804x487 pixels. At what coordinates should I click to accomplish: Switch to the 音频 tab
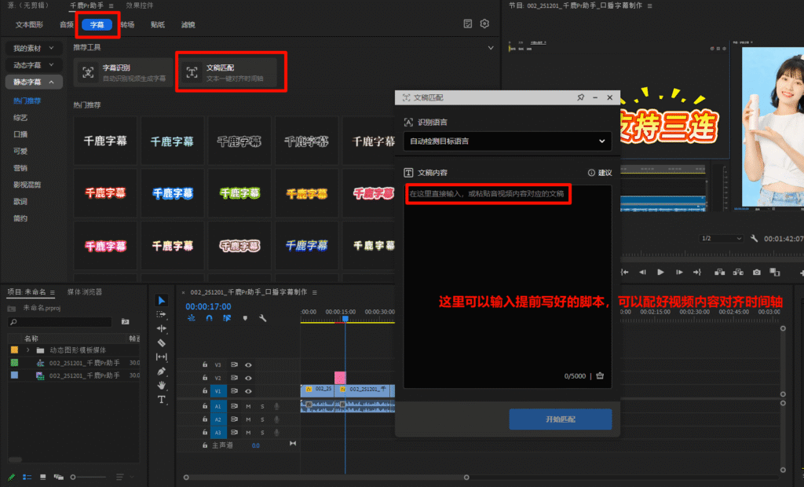click(x=67, y=24)
